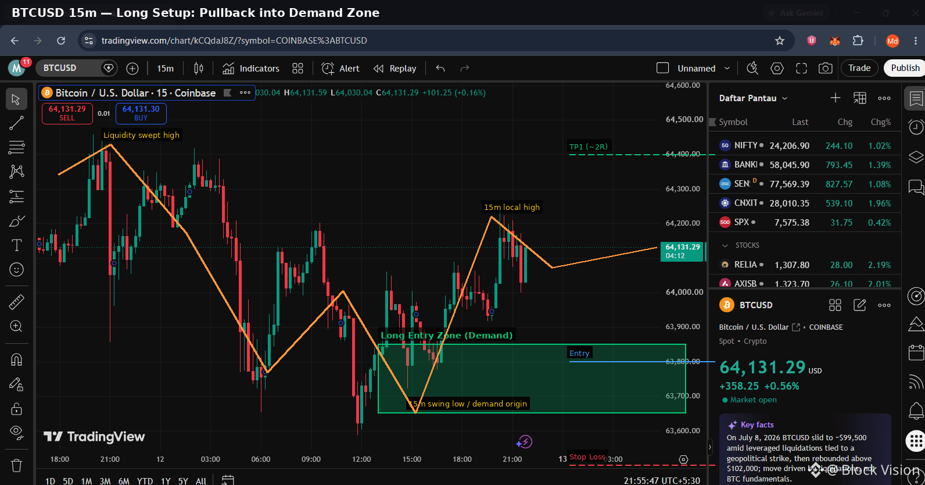Change the candlestick chart style

point(199,69)
